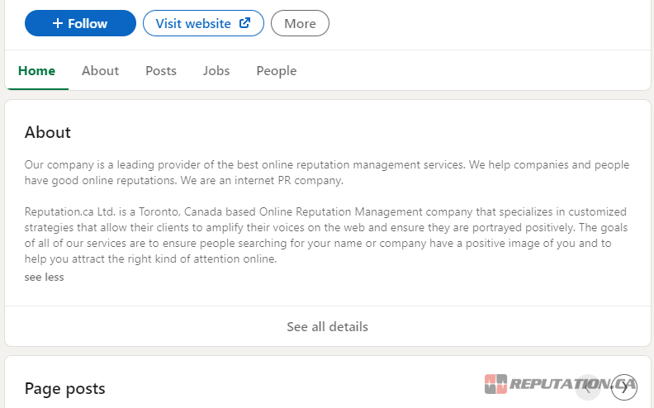Open the More options dropdown
This screenshot has width=654, height=408.
300,24
